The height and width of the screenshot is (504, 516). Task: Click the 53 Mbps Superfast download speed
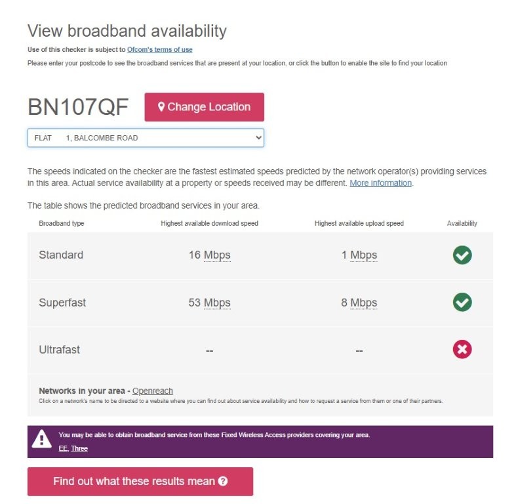tap(209, 303)
